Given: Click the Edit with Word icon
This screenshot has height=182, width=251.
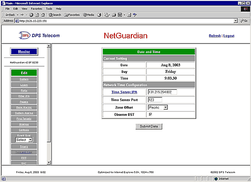Looking at the screenshot, I should click(x=120, y=15).
